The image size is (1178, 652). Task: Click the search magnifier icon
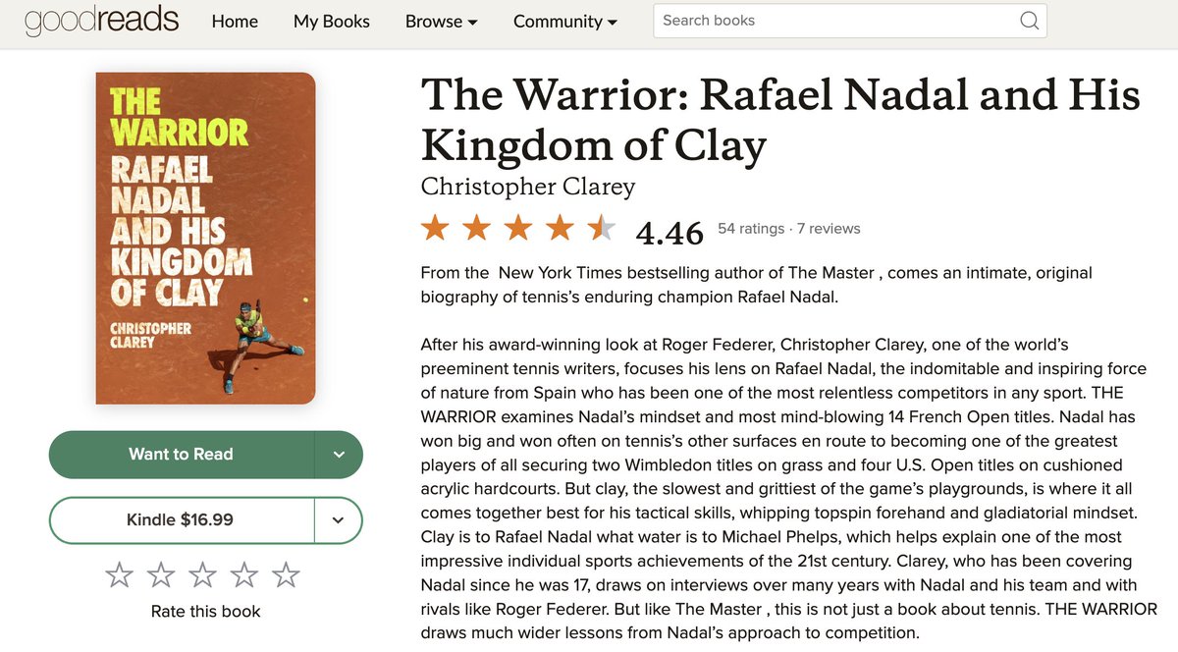(x=1029, y=21)
